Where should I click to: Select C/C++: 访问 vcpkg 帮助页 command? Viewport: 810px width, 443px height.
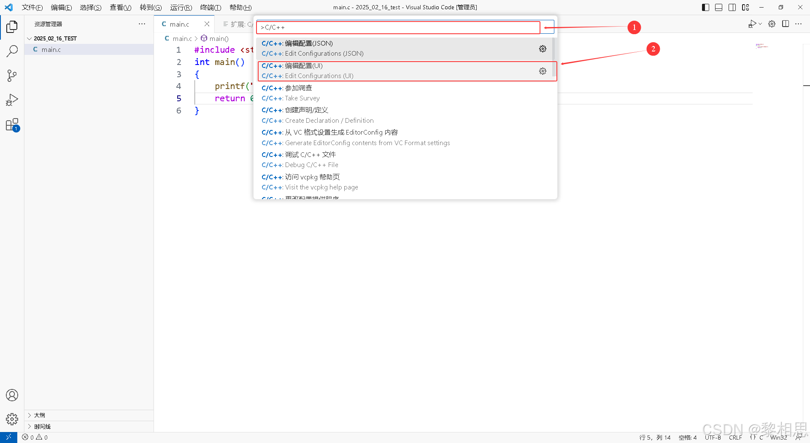[x=404, y=182]
